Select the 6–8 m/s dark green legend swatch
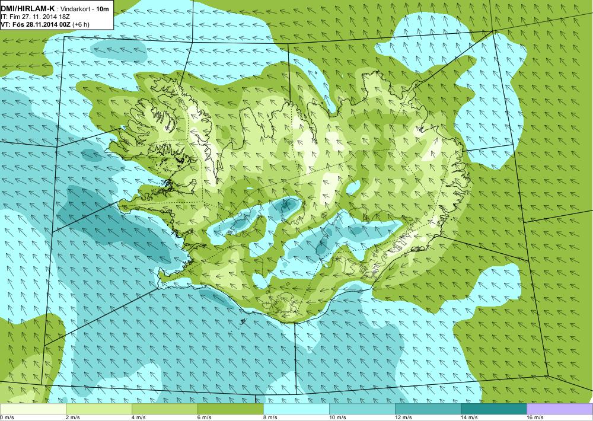This screenshot has height=421, width=593. 230,409
